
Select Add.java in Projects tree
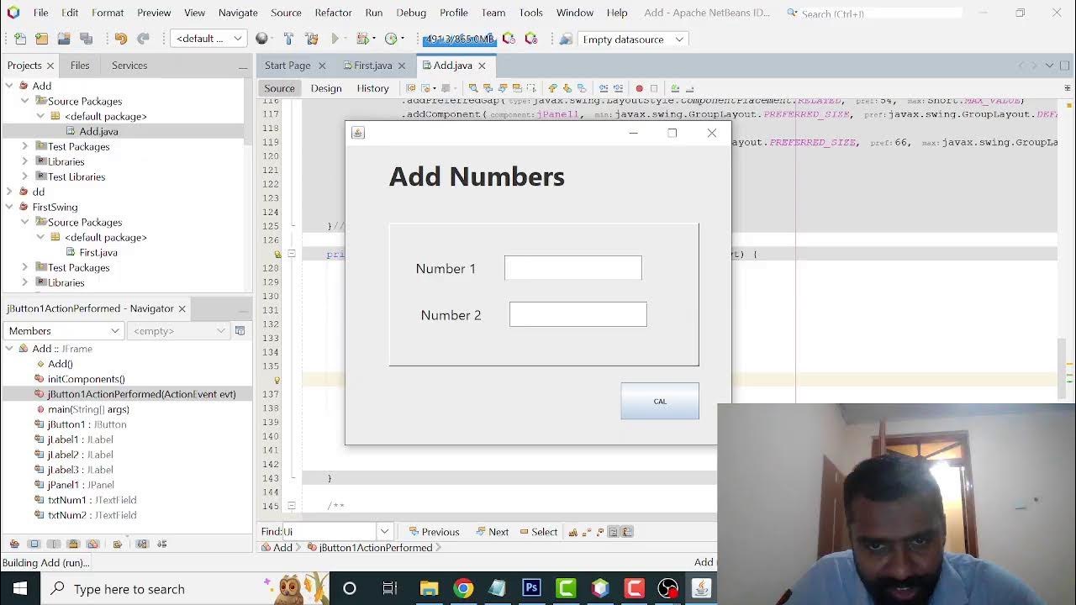tap(98, 131)
